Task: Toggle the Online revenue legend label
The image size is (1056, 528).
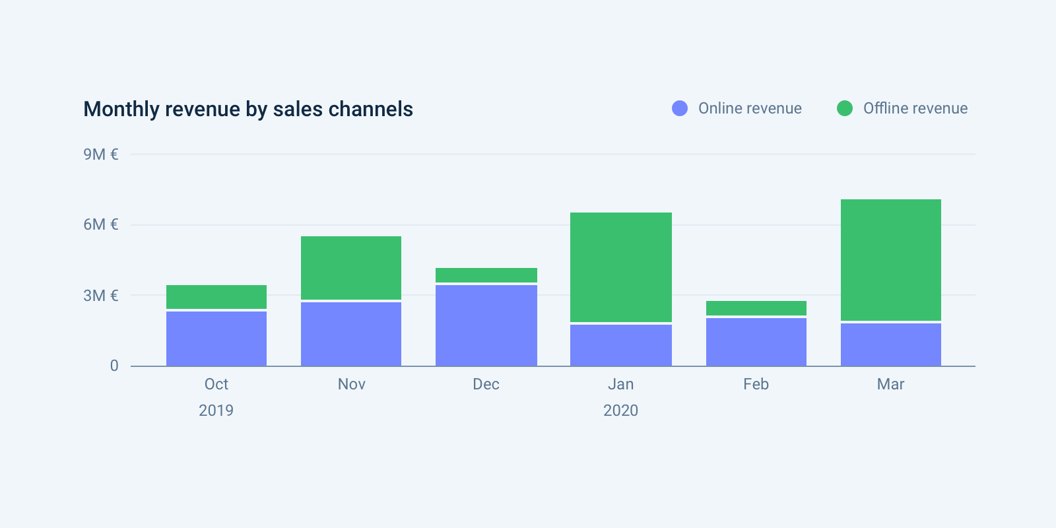Action: (750, 108)
